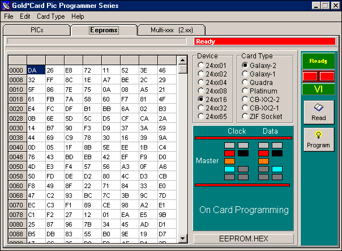Click the EEPROM.HEX file name button
The height and width of the screenshot is (251, 342).
coord(243,239)
